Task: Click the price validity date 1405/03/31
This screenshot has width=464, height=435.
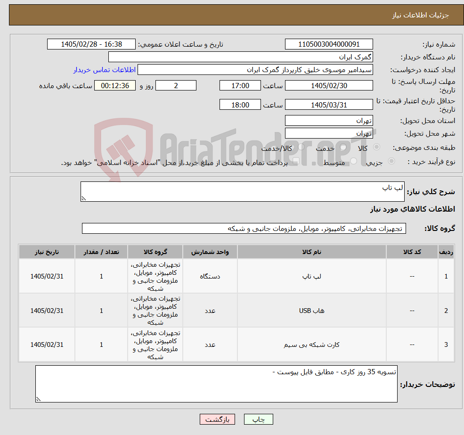Action: 329,105
